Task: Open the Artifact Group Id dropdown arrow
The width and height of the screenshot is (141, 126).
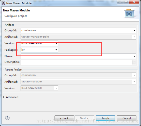Action: 134,30
